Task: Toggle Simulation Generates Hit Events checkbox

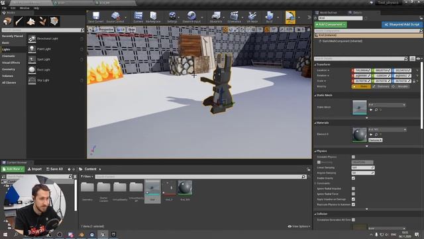Action: [353, 220]
